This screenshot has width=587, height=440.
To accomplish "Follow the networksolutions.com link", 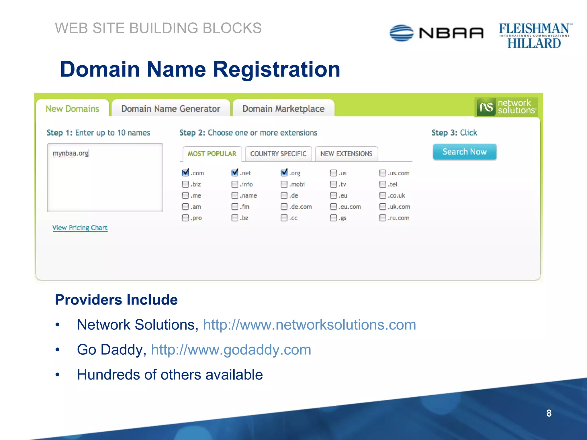I will tap(310, 325).
